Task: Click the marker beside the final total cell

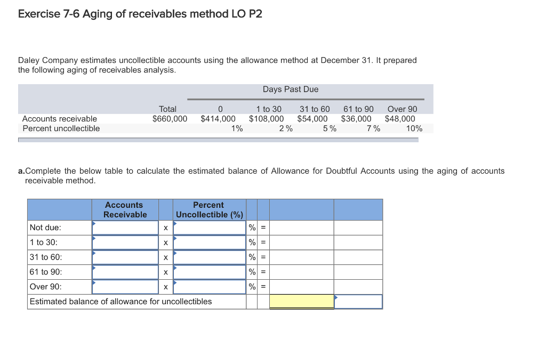Action: tap(336, 297)
